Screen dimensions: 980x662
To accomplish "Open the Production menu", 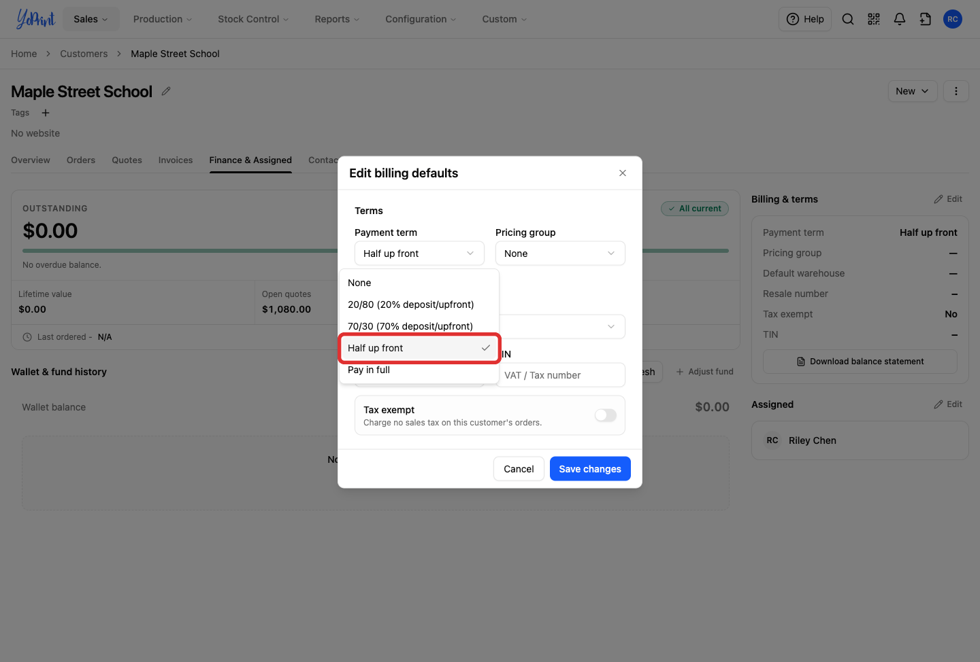I will coord(163,19).
